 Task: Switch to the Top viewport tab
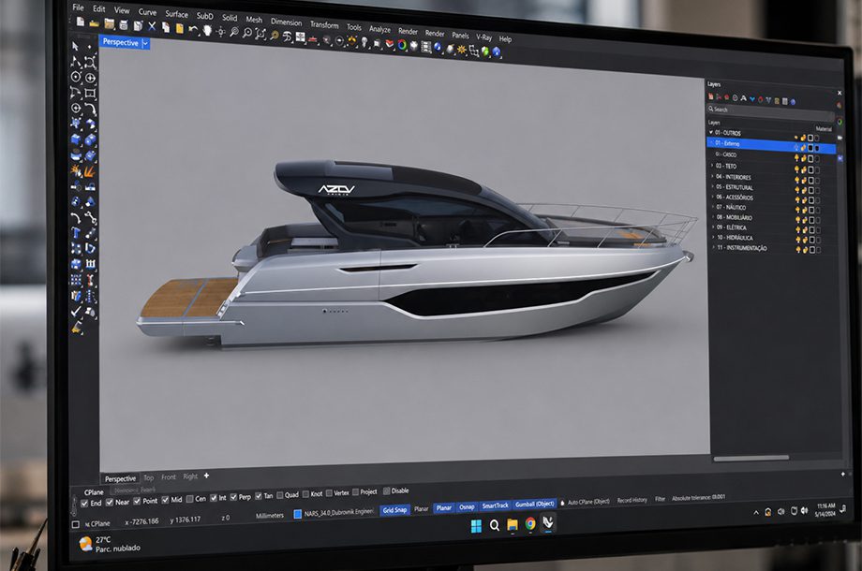pos(149,477)
